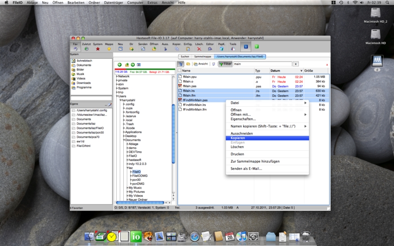The height and width of the screenshot is (246, 394).
Task: Click the Senden toolbar icon
Action: 143,49
